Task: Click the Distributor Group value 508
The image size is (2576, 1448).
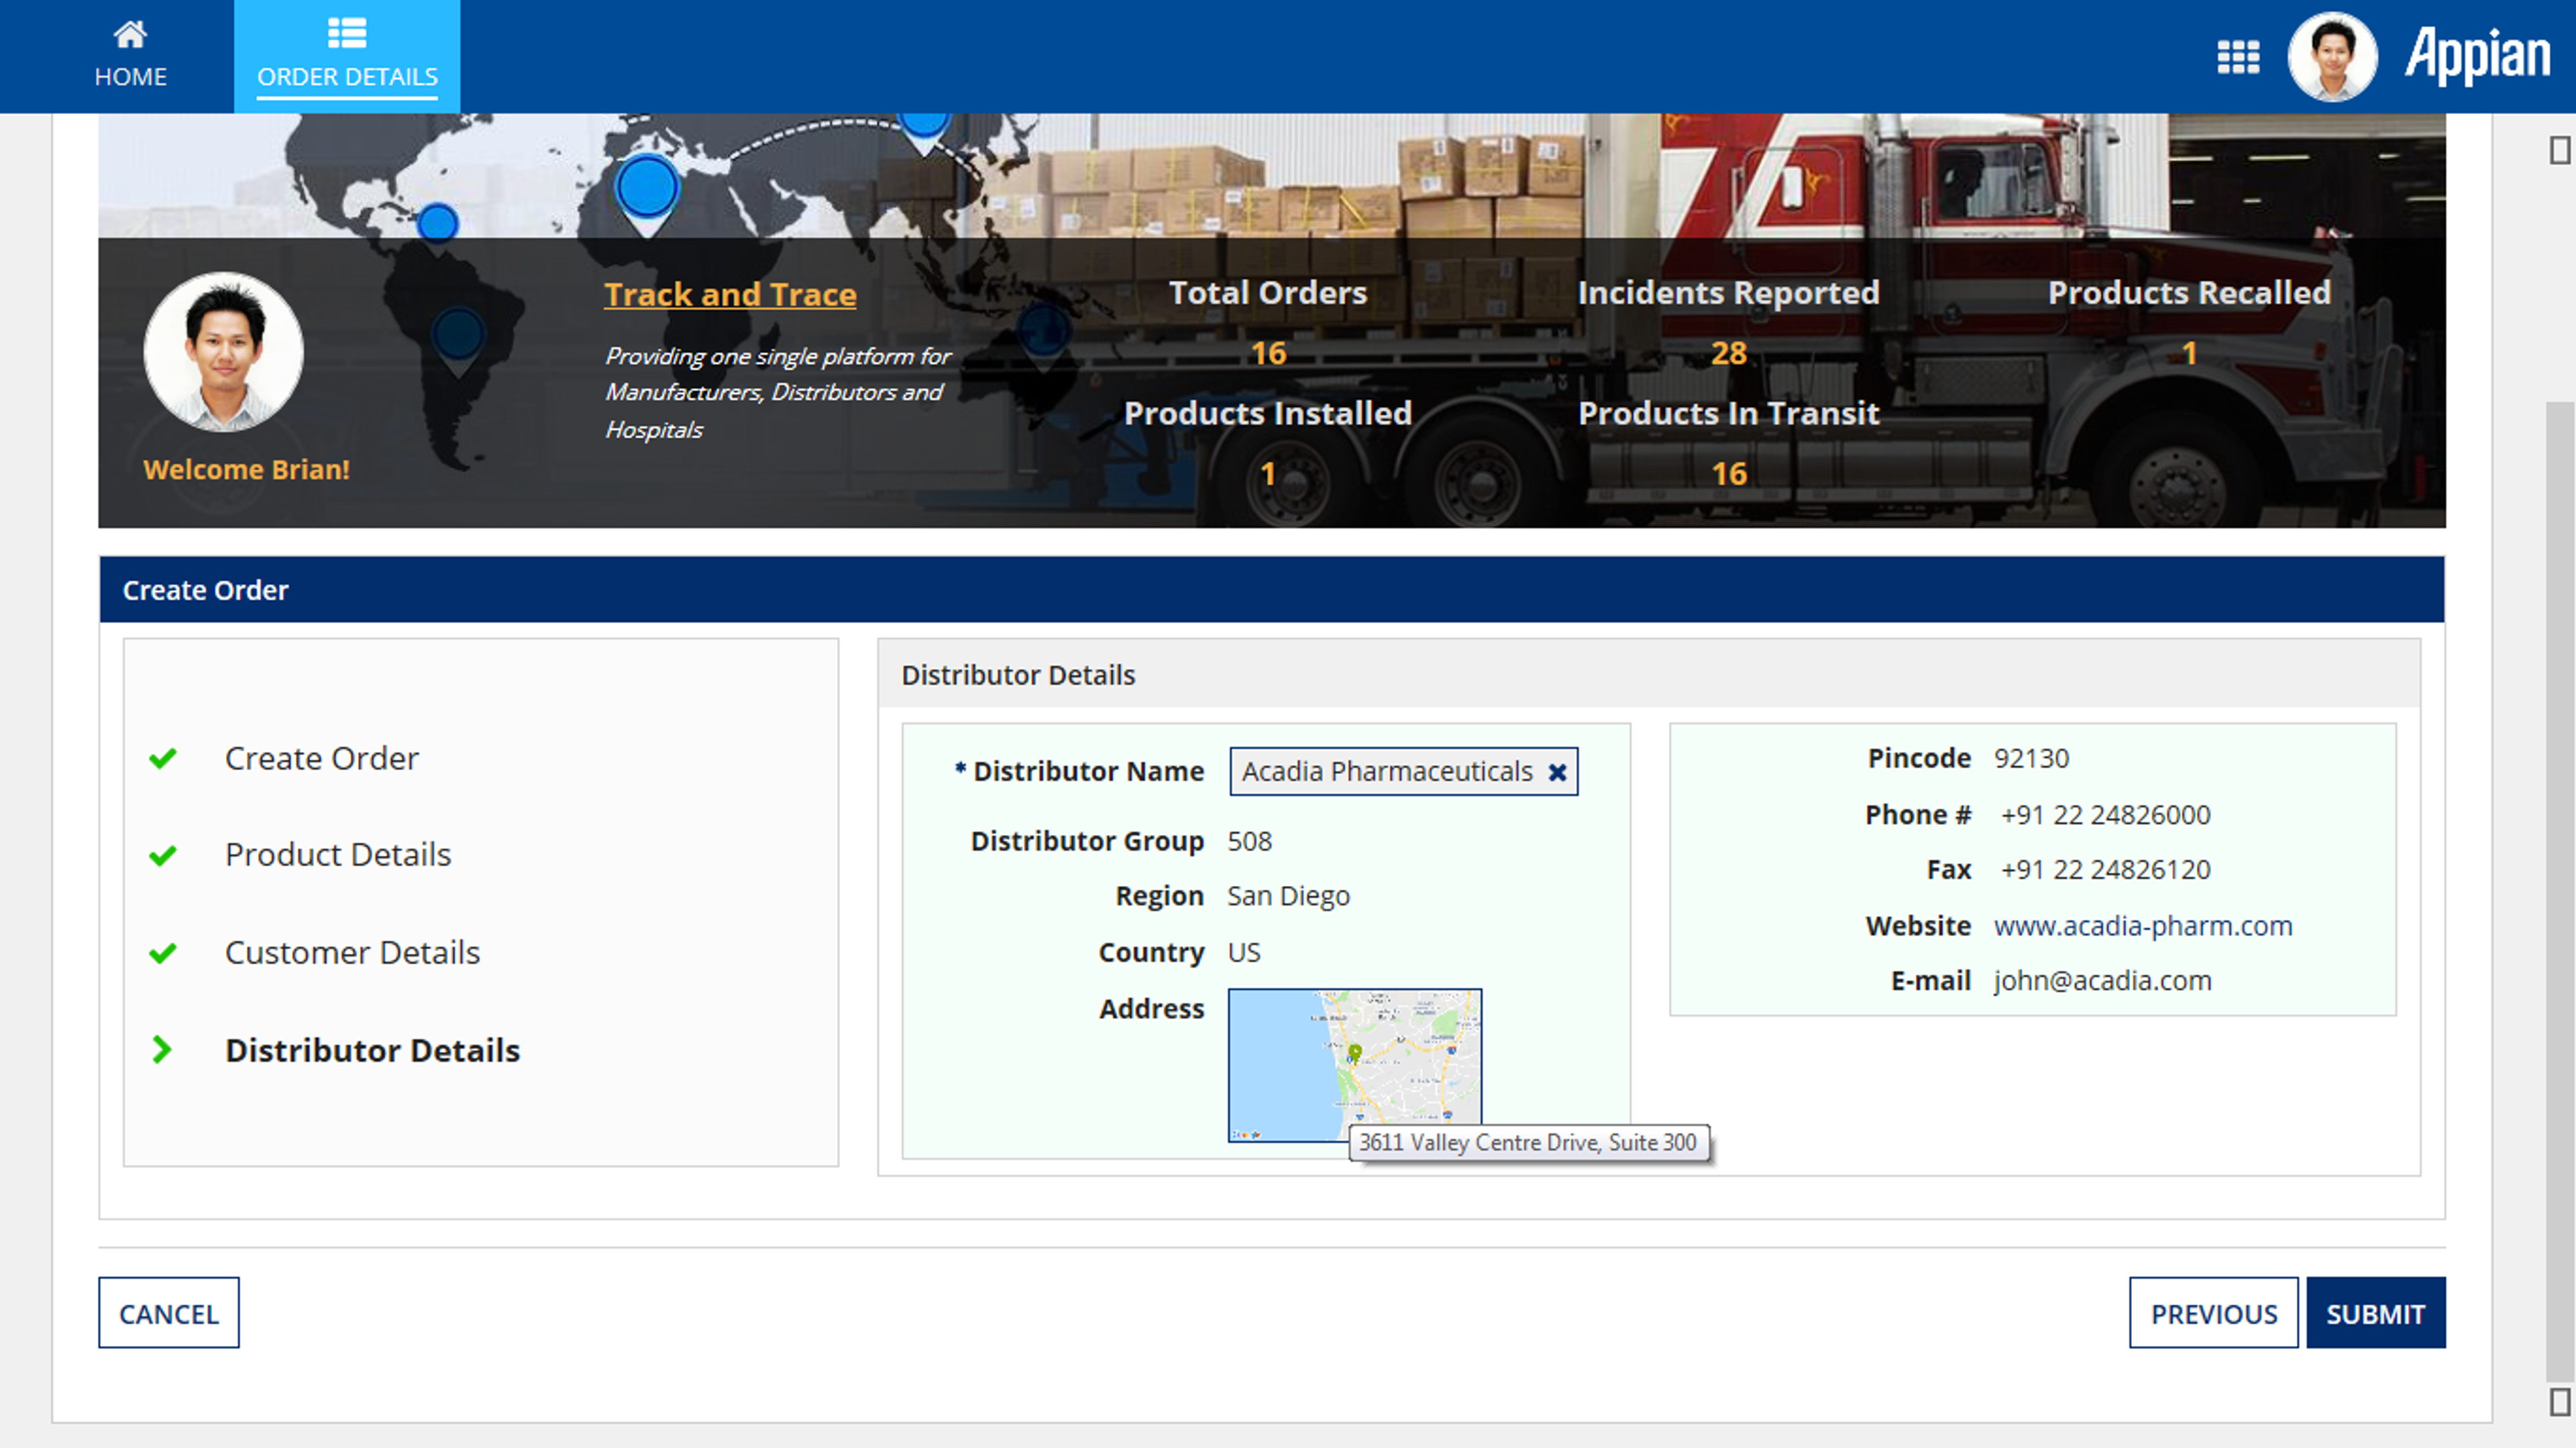Action: 1249,841
